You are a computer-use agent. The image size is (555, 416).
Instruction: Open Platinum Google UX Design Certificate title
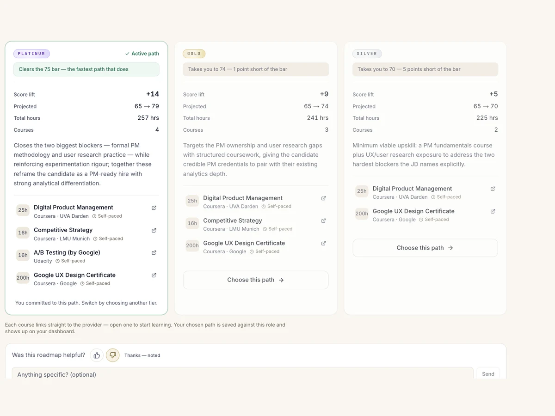pos(75,275)
